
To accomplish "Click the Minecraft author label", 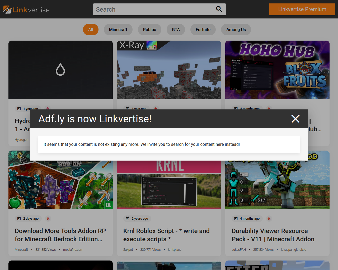I will 21,249.
